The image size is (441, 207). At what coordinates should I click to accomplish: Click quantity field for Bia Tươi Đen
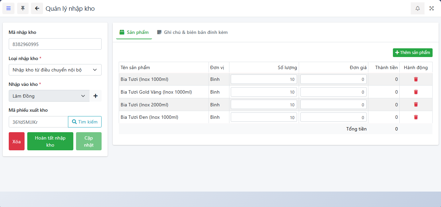[264, 117]
